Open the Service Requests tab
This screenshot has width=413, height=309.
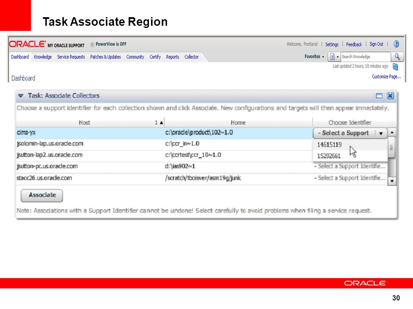point(71,57)
